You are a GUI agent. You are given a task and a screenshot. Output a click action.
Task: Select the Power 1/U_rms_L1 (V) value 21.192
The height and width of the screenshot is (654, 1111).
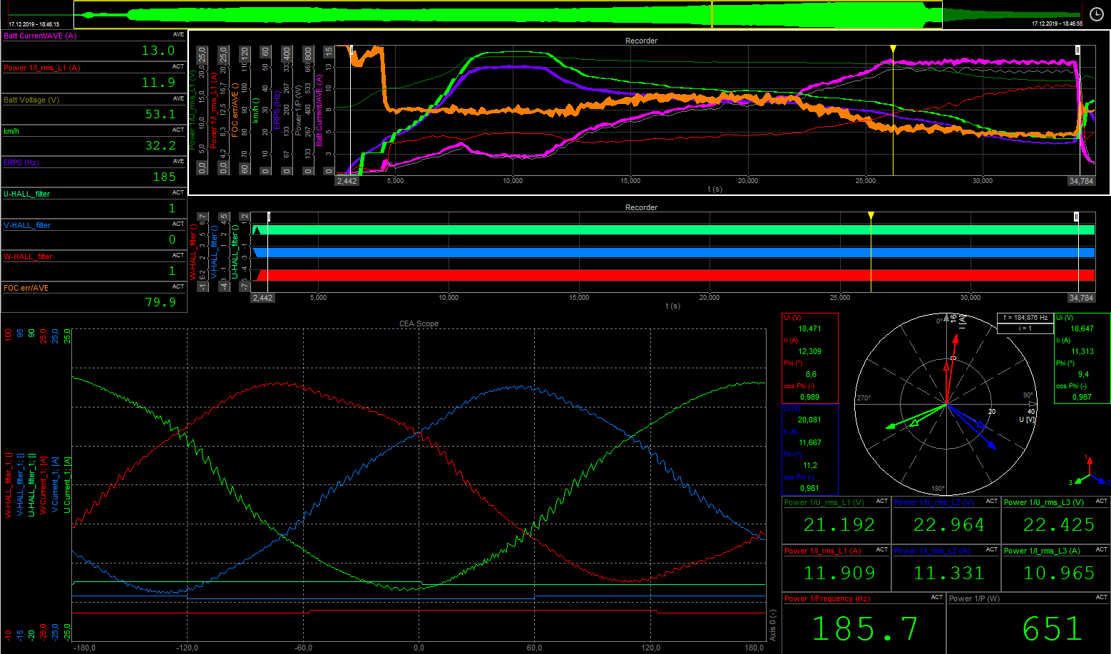(x=839, y=525)
